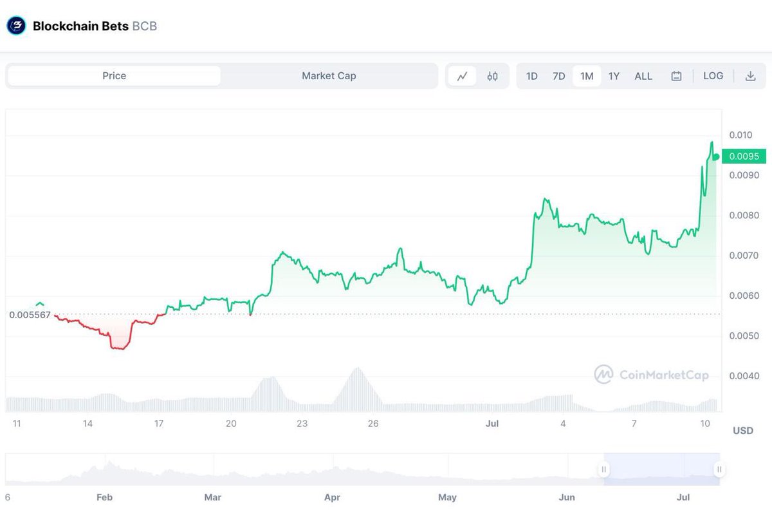Click Feb in the overview timeline
This screenshot has height=510, width=772.
click(x=104, y=498)
